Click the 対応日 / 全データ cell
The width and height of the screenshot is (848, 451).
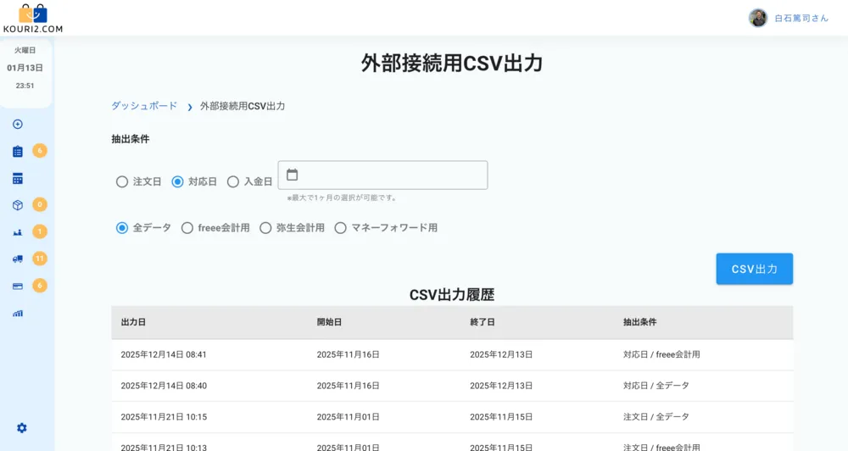(x=656, y=386)
